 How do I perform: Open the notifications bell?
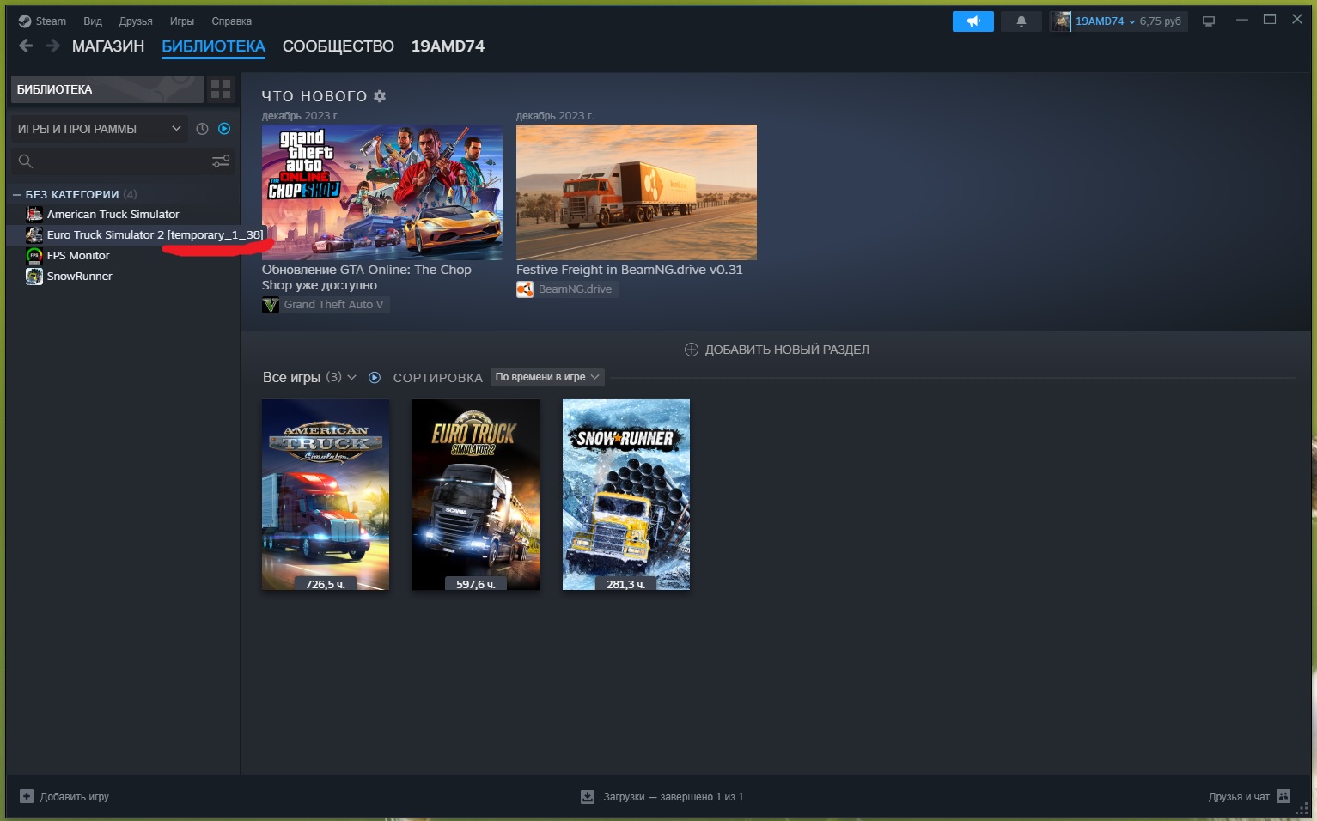[1021, 21]
